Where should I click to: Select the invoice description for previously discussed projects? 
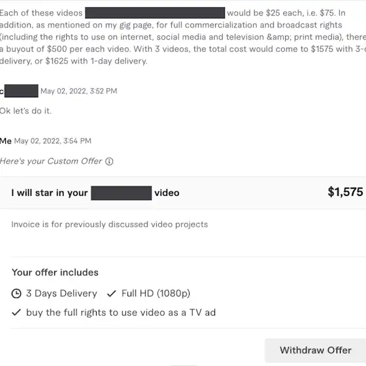[x=110, y=224]
